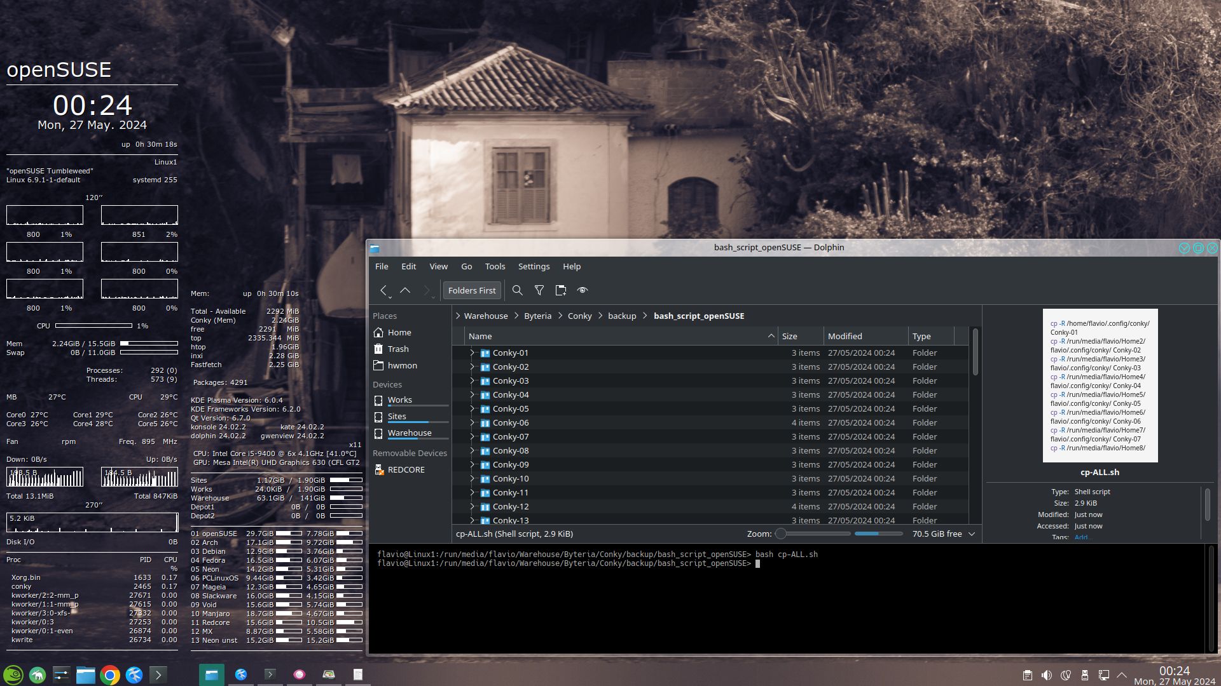Screen dimensions: 1221x686
Task: Open the View menu
Action: coord(439,266)
